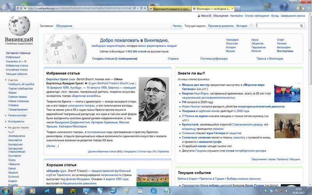312x195 pixels.
Task: Click the Stop loading X icon
Action: tap(21, 8)
